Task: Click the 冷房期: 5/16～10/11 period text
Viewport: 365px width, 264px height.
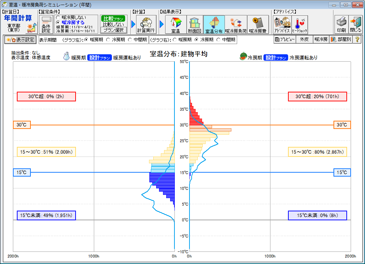Action: pyautogui.click(x=76, y=31)
